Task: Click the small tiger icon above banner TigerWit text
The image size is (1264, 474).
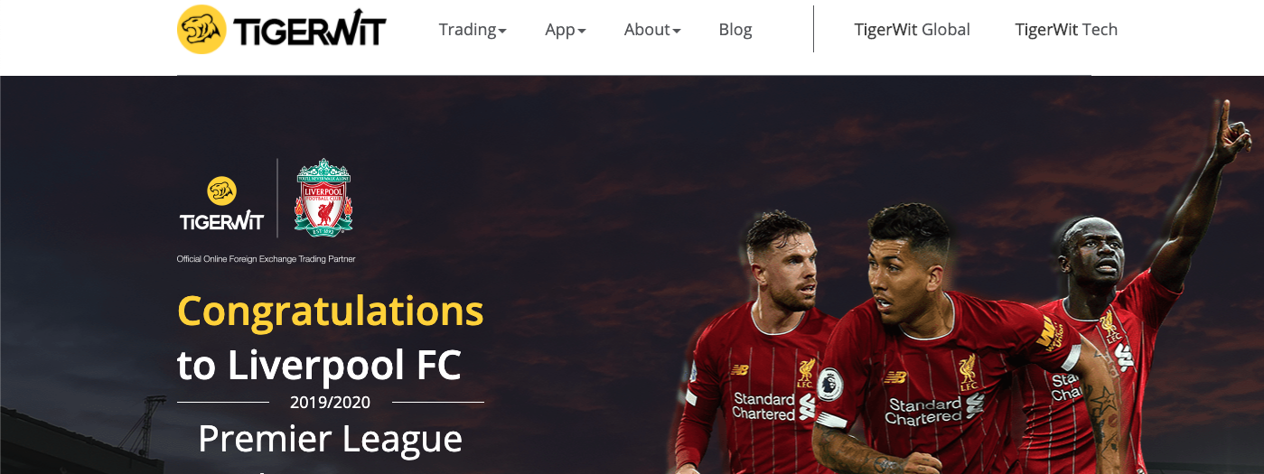Action: pyautogui.click(x=222, y=191)
